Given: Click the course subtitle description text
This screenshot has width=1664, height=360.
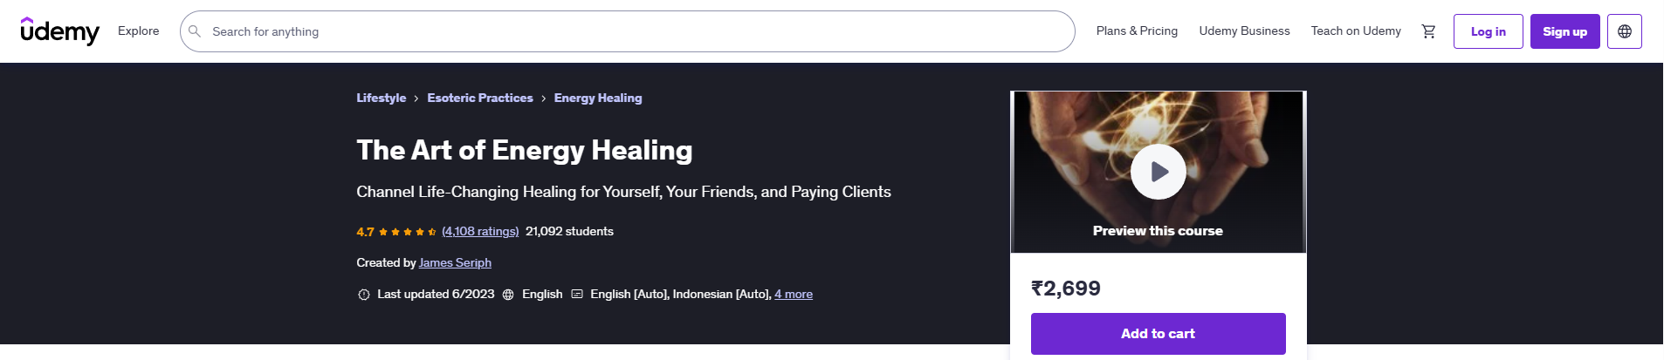Looking at the screenshot, I should click(623, 192).
